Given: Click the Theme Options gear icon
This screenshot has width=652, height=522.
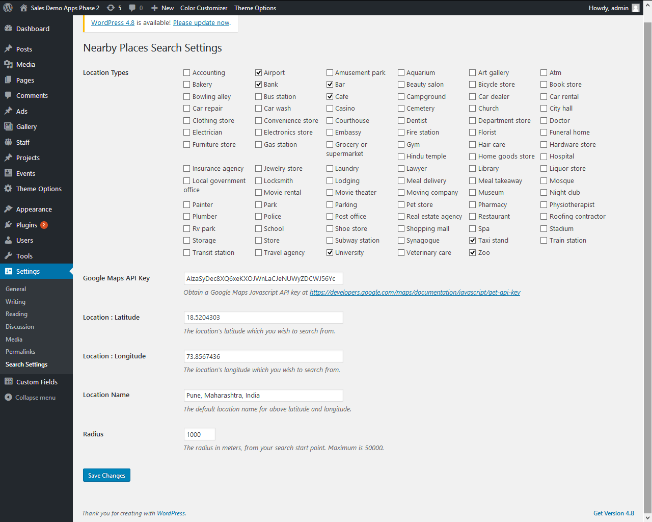Looking at the screenshot, I should tap(8, 189).
